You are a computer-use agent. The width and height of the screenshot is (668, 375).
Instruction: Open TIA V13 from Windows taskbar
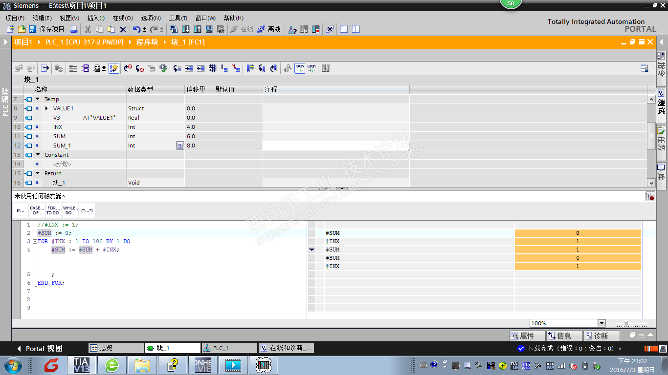(x=82, y=365)
